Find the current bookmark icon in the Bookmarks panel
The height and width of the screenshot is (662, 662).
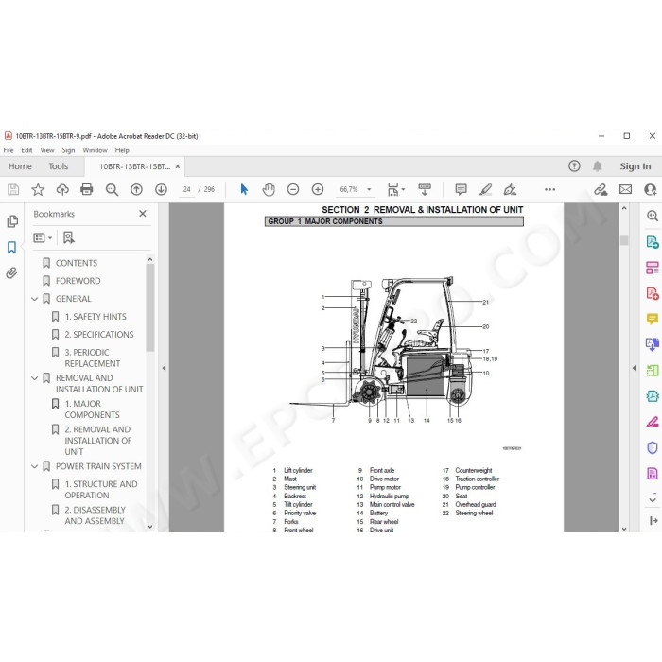pyautogui.click(x=68, y=237)
